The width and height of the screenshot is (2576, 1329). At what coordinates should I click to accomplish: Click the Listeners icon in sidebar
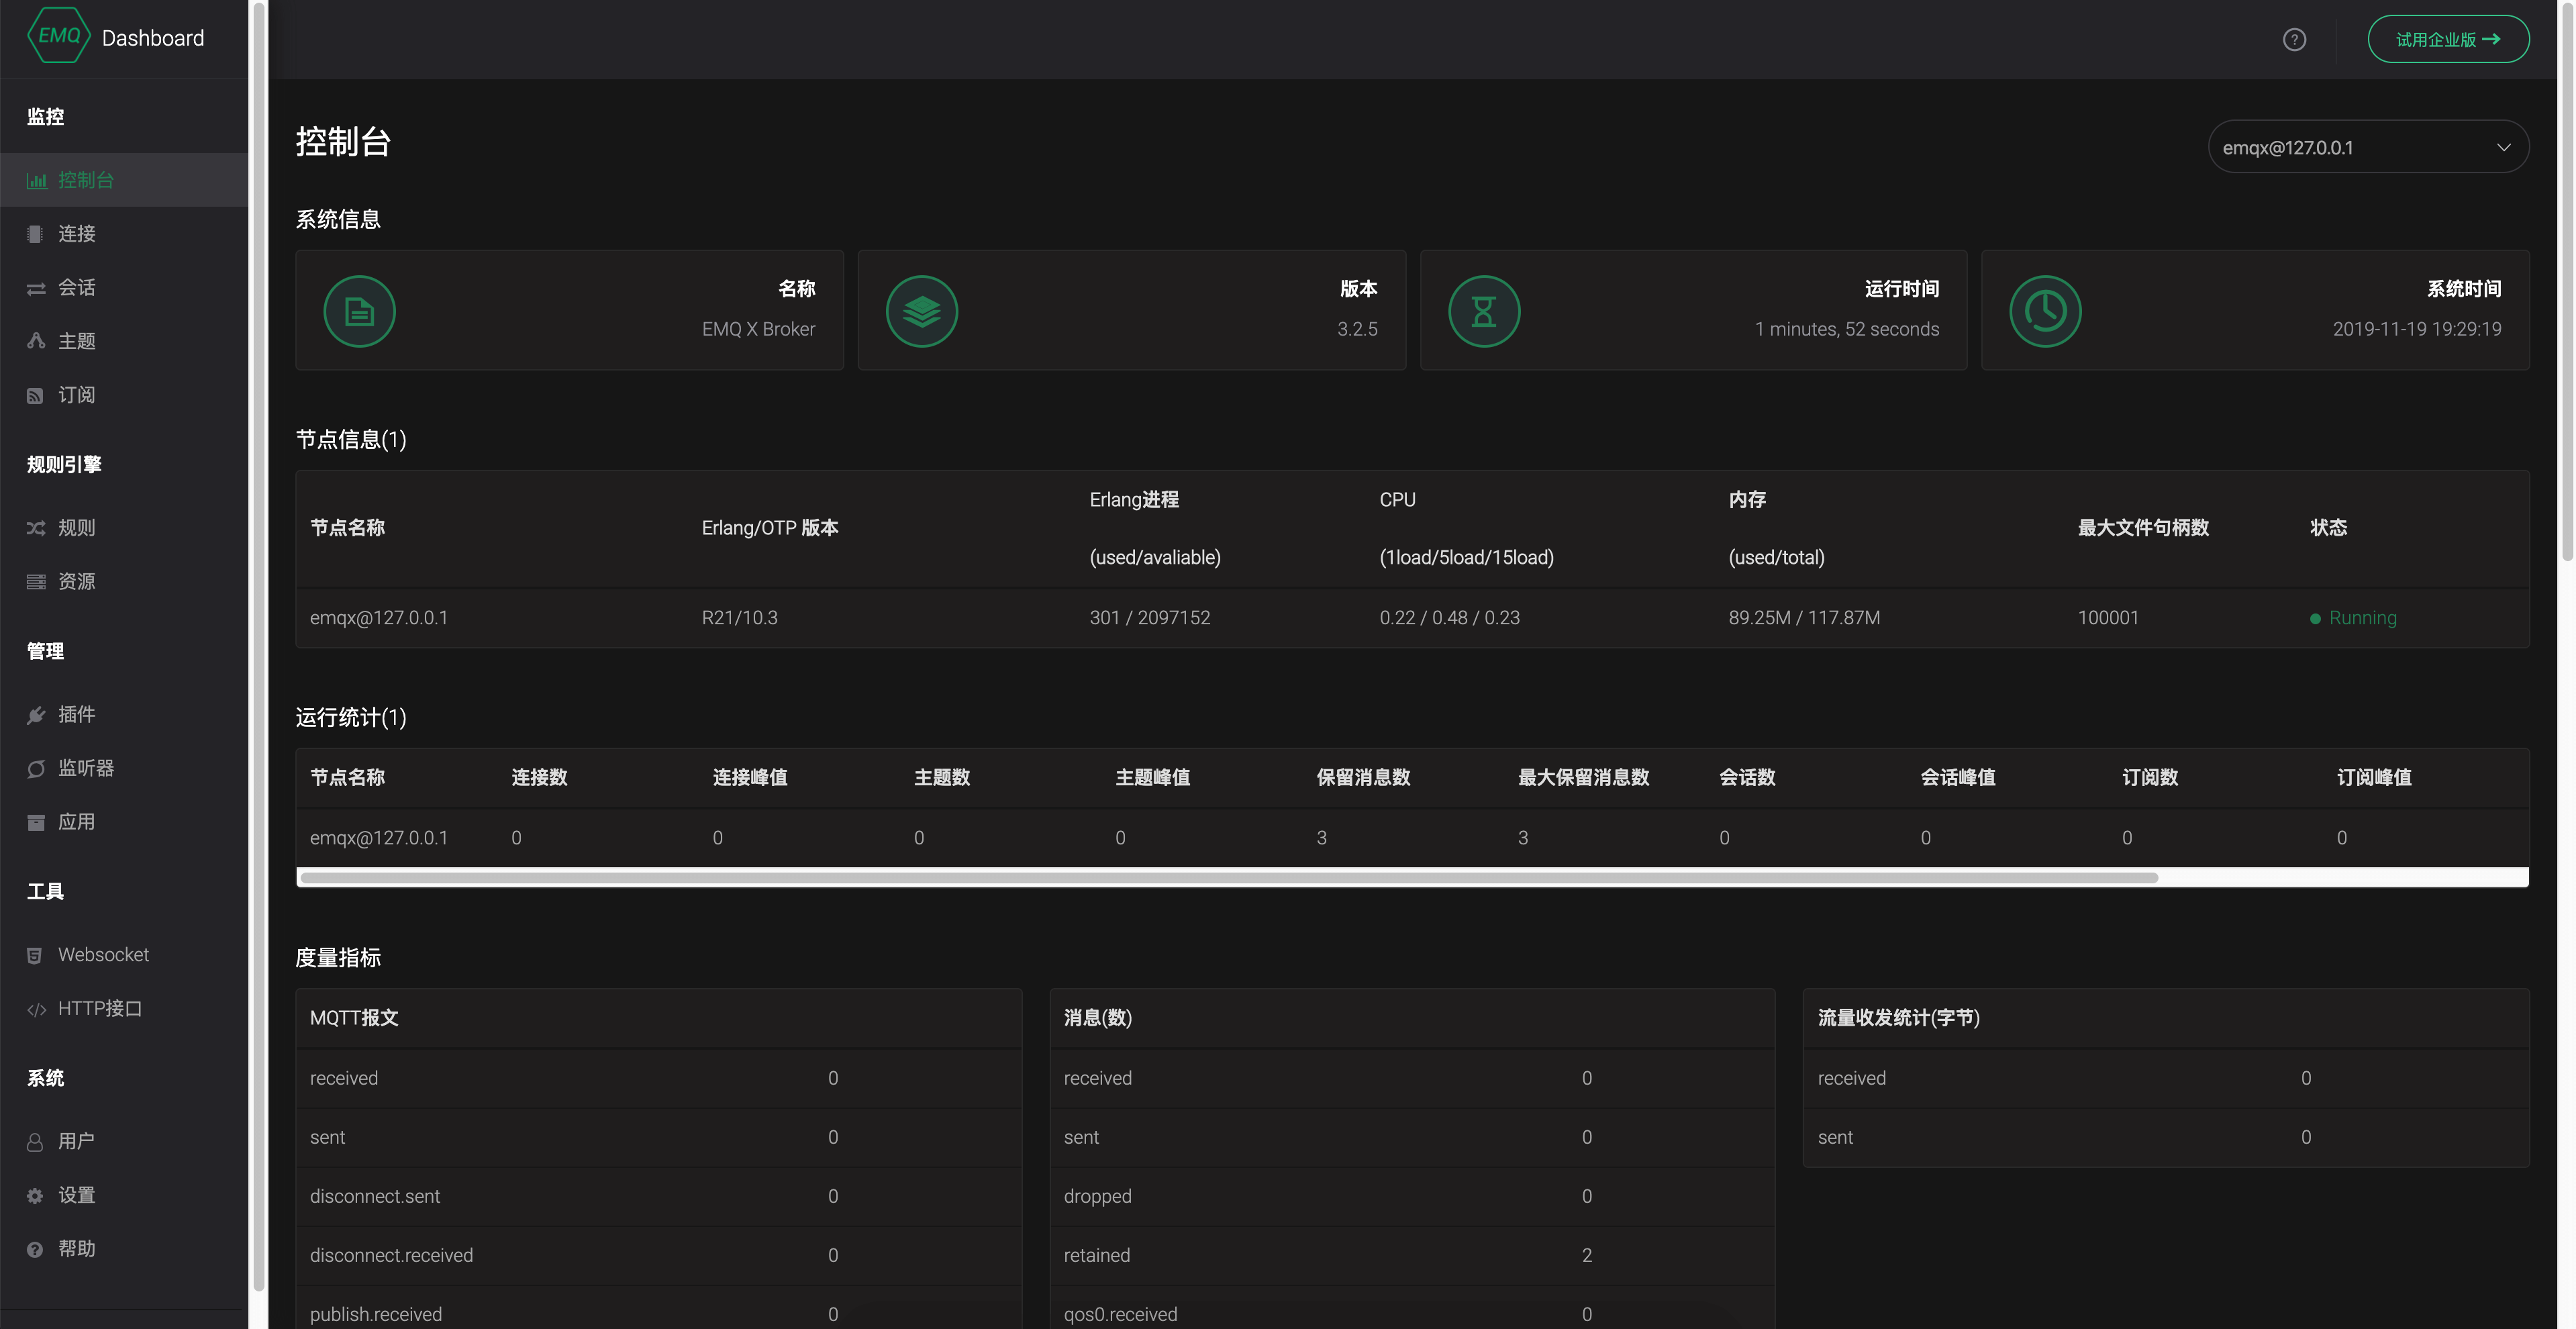tap(35, 768)
